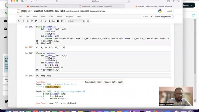Click the obj.display() cell In [48]

point(103,76)
